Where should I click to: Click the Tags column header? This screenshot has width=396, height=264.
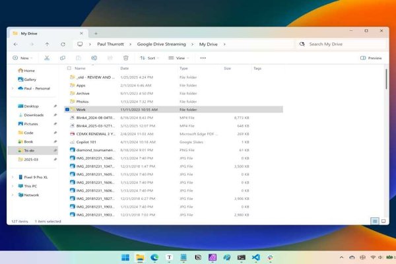(x=257, y=68)
